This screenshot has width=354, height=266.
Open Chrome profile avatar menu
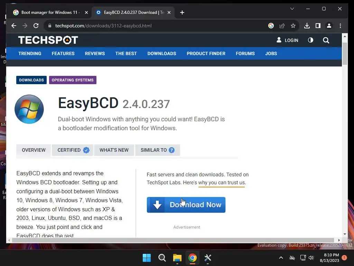329,26
